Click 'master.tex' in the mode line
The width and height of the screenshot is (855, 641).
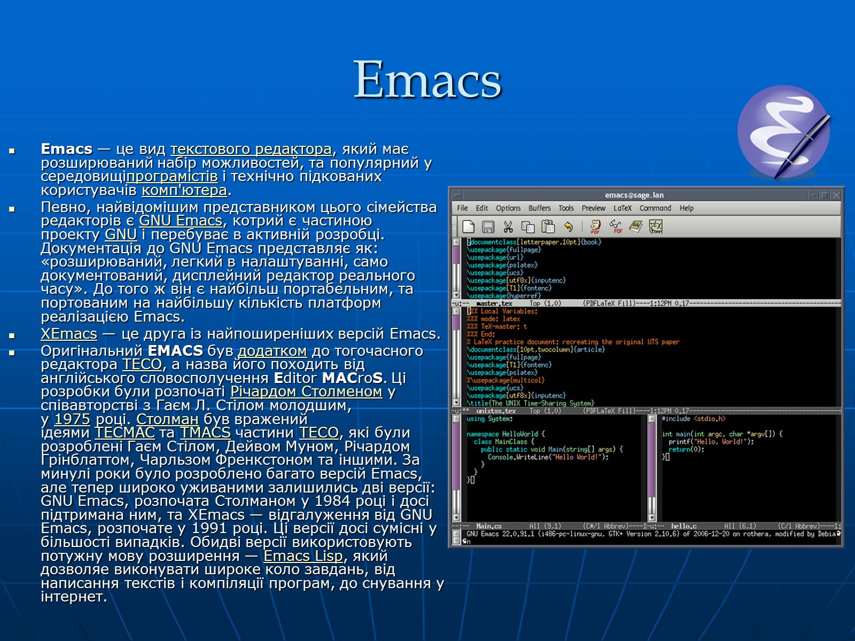point(494,303)
